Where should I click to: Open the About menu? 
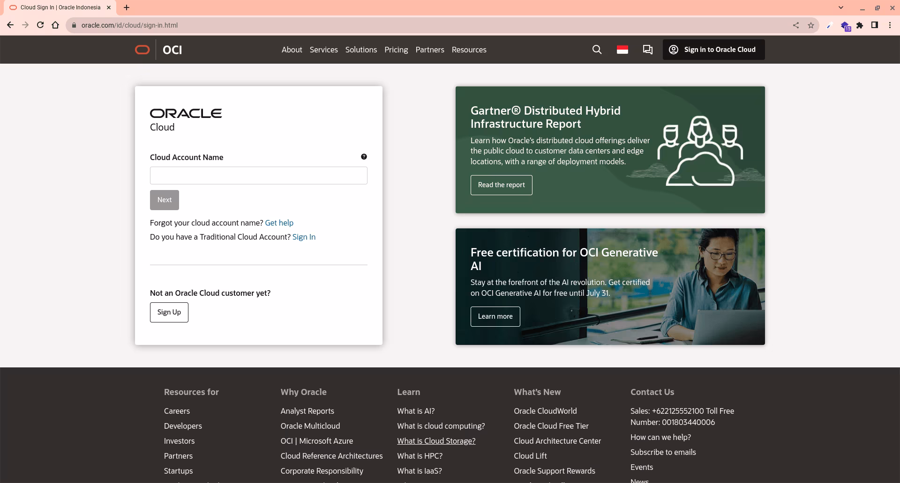click(x=292, y=50)
